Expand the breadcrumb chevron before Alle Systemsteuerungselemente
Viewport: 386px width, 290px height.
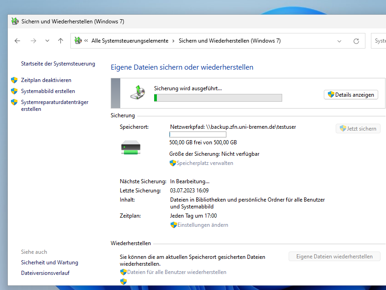coord(86,41)
